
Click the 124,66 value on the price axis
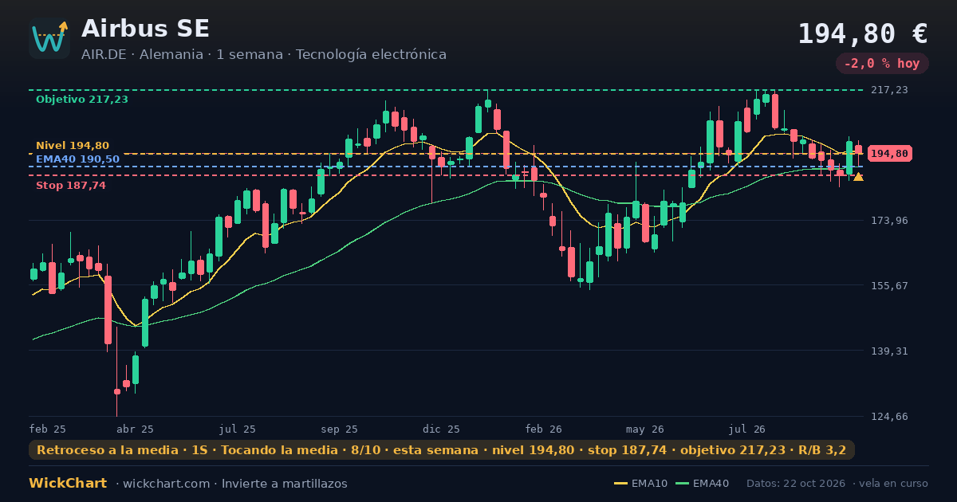click(888, 416)
